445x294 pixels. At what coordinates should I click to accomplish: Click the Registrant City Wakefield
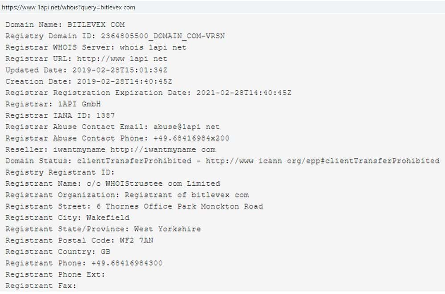108,218
